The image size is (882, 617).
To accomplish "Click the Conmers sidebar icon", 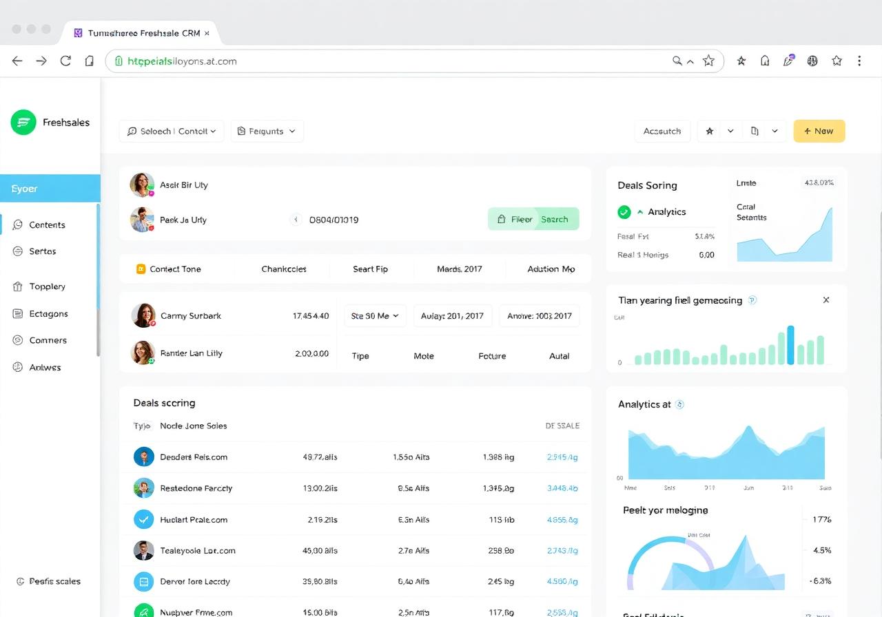I will click(17, 340).
